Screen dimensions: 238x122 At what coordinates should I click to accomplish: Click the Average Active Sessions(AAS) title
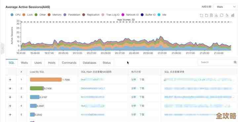click(x=28, y=7)
